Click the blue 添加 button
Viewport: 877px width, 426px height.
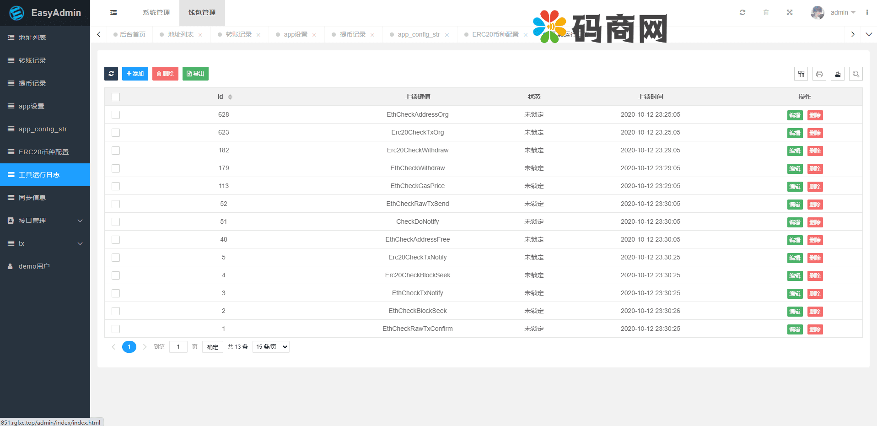[135, 74]
